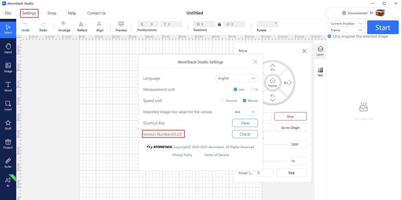Viewport: 402px width, 200px height.
Task: Expand the Current Position dropdown
Action: pos(347,23)
